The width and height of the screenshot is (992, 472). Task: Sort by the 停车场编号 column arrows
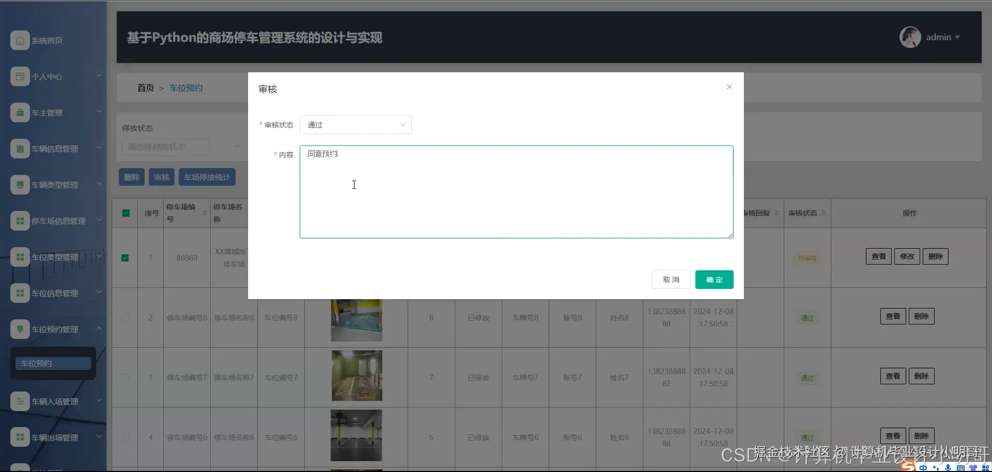click(205, 213)
